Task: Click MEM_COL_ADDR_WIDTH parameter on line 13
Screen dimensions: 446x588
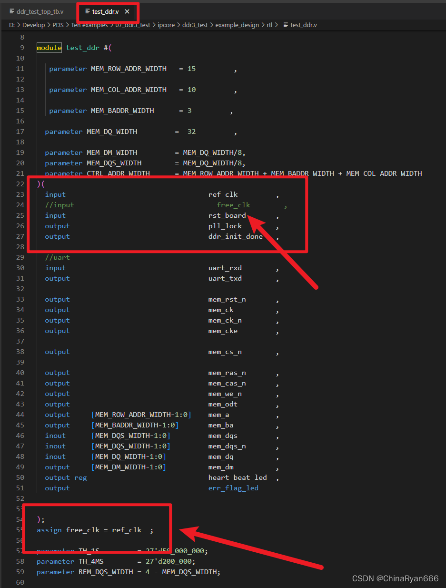Action: [129, 90]
